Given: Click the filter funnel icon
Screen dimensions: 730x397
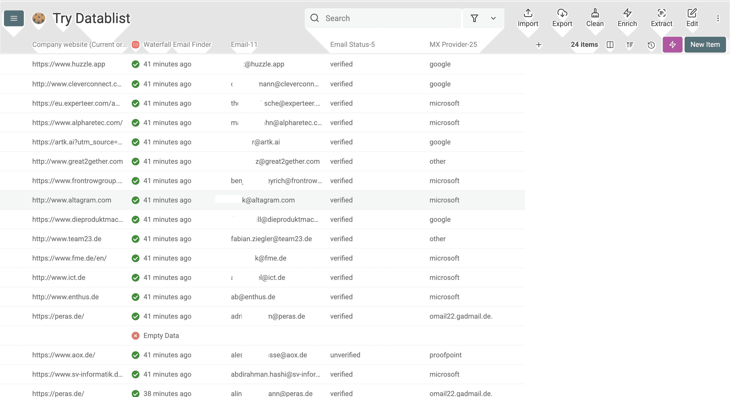Looking at the screenshot, I should pos(474,18).
